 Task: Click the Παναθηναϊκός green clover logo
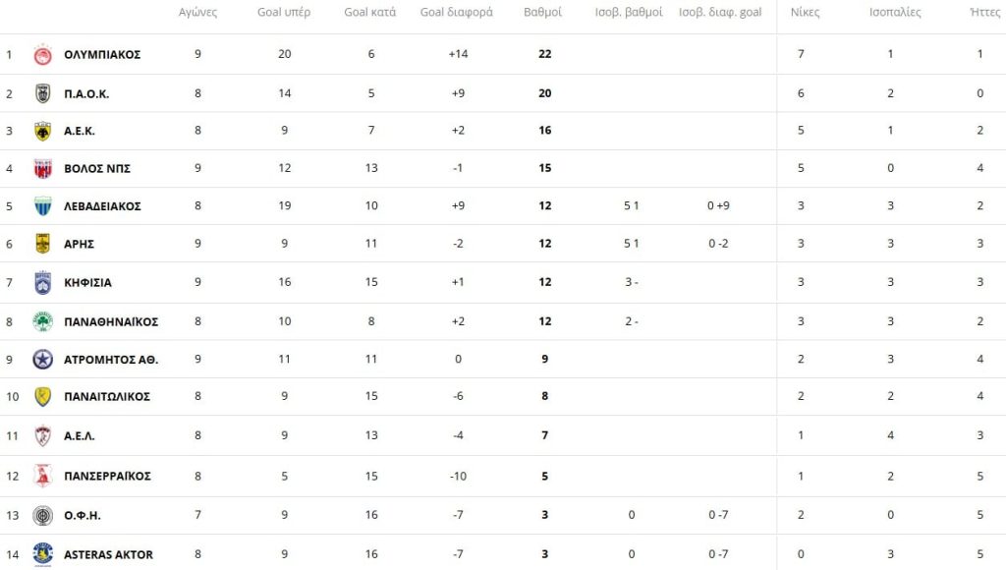click(x=42, y=321)
